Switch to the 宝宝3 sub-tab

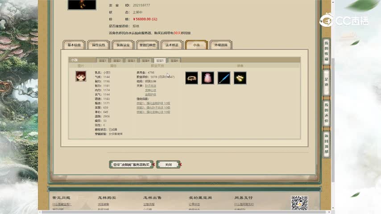(131, 61)
